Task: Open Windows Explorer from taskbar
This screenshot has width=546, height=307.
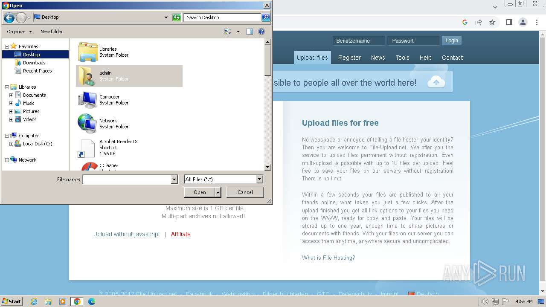Action: pos(48,301)
